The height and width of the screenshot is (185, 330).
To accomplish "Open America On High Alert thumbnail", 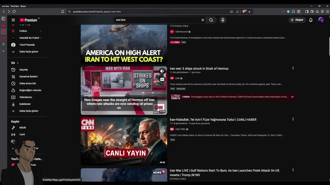I will (124, 44).
